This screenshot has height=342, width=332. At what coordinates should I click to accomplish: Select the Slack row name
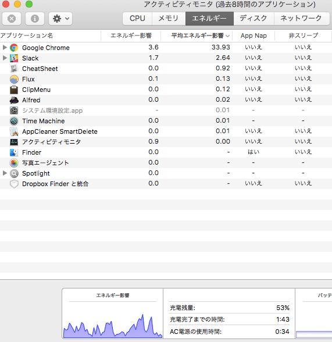30,58
